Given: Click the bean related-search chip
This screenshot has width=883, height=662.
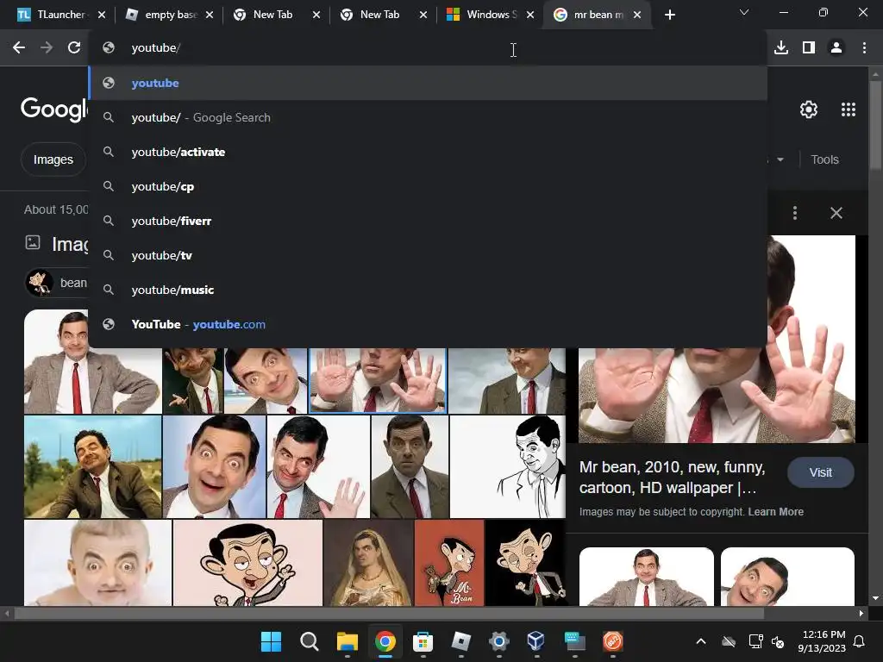Looking at the screenshot, I should pyautogui.click(x=57, y=283).
